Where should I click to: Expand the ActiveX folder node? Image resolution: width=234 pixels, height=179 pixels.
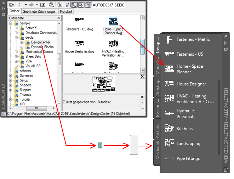[16, 28]
